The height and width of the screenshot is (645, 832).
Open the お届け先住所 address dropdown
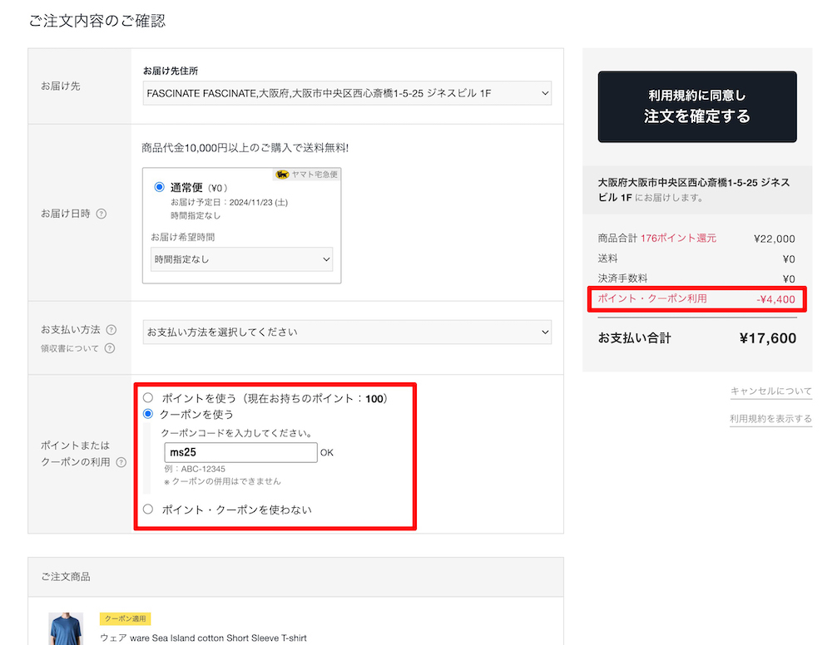tap(347, 94)
